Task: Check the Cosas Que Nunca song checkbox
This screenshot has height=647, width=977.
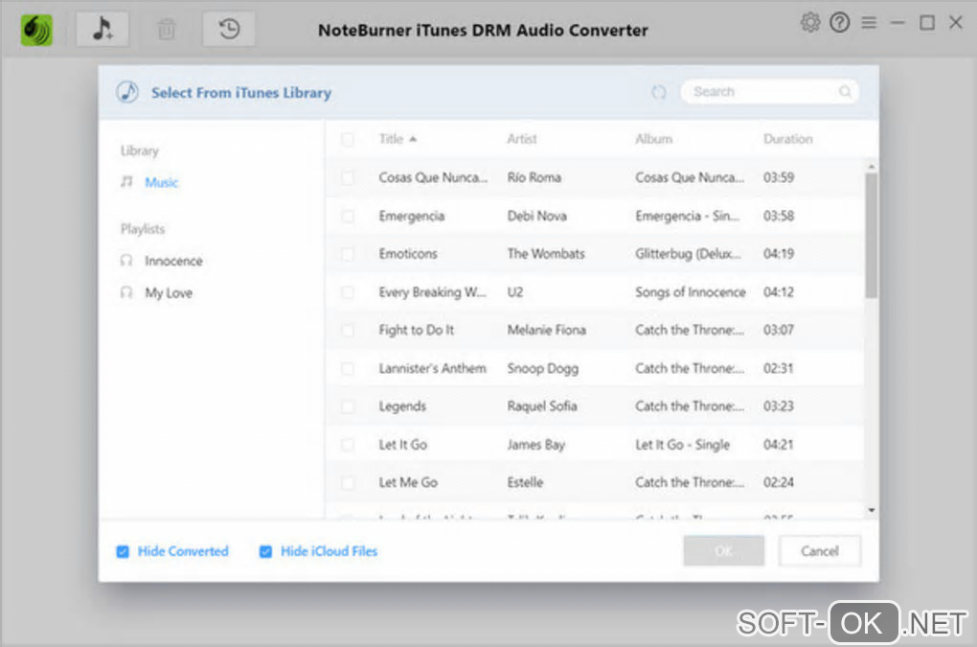Action: 348,177
